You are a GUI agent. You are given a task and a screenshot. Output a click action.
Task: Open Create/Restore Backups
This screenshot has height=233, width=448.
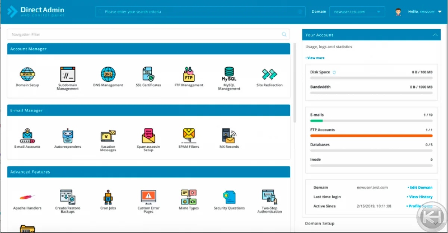point(68,198)
